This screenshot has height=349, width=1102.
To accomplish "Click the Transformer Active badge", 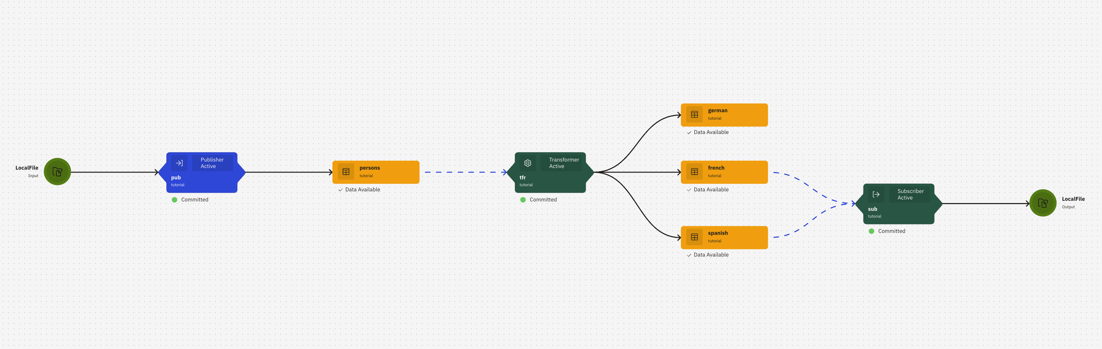I will pyautogui.click(x=563, y=163).
